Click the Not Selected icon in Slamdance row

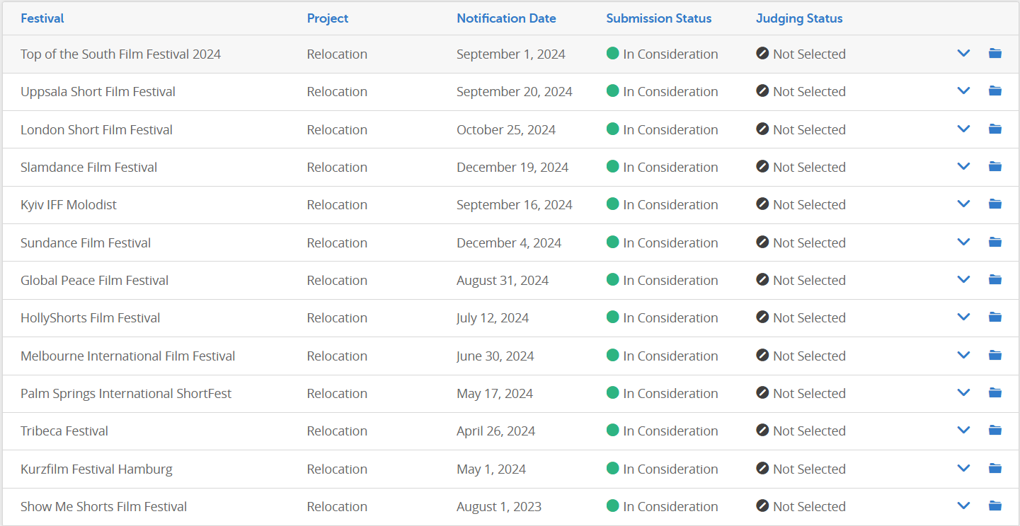762,166
